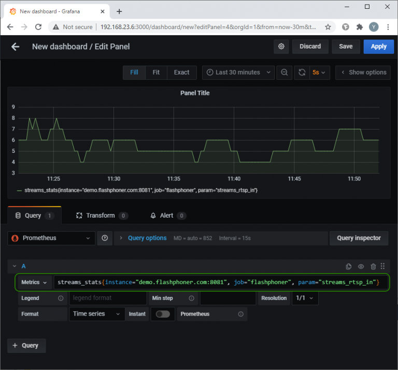Duplicate query A with the copy icon

349,266
